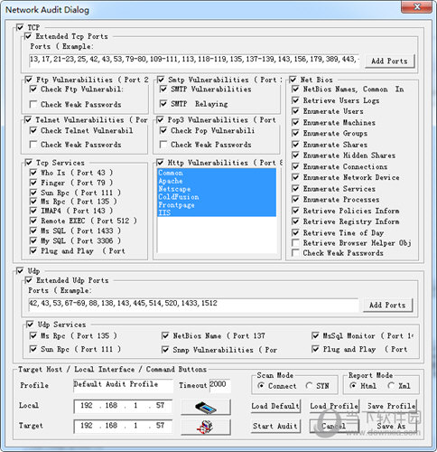Click the Save Profile button
Screen dimensions: 437x452
pyautogui.click(x=392, y=407)
